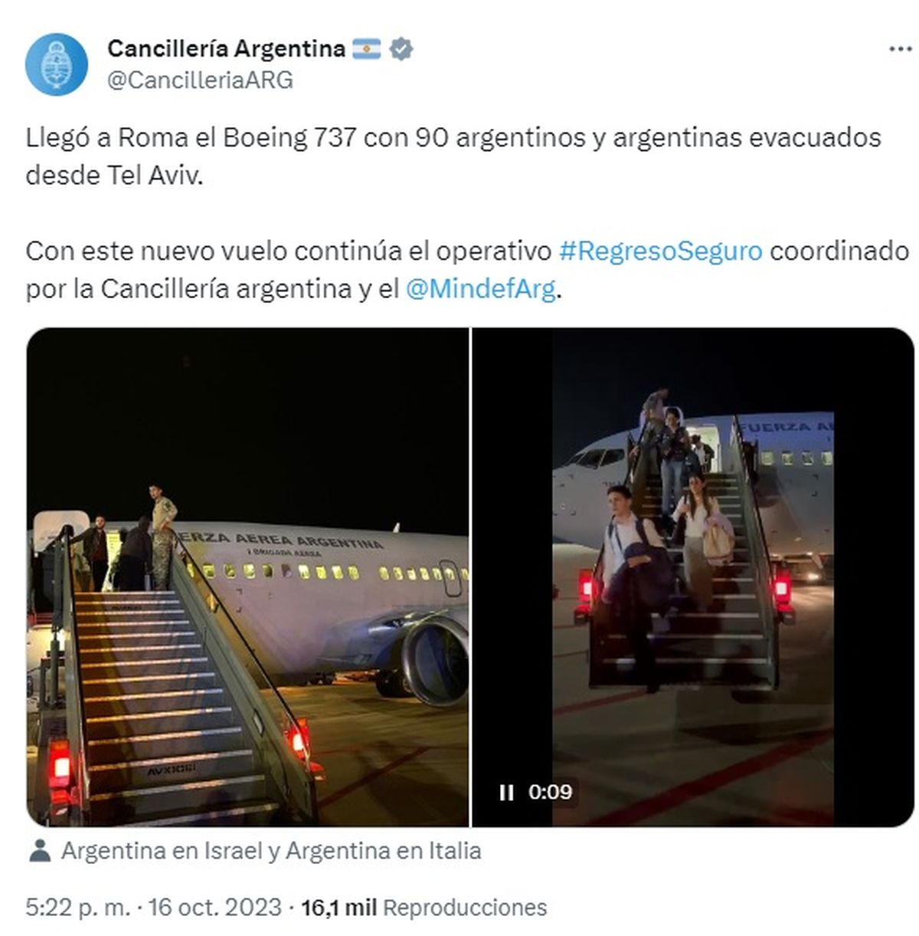This screenshot has height=936, width=919.
Task: Click the 5:22 p. m. timestamp
Action: coord(77,908)
